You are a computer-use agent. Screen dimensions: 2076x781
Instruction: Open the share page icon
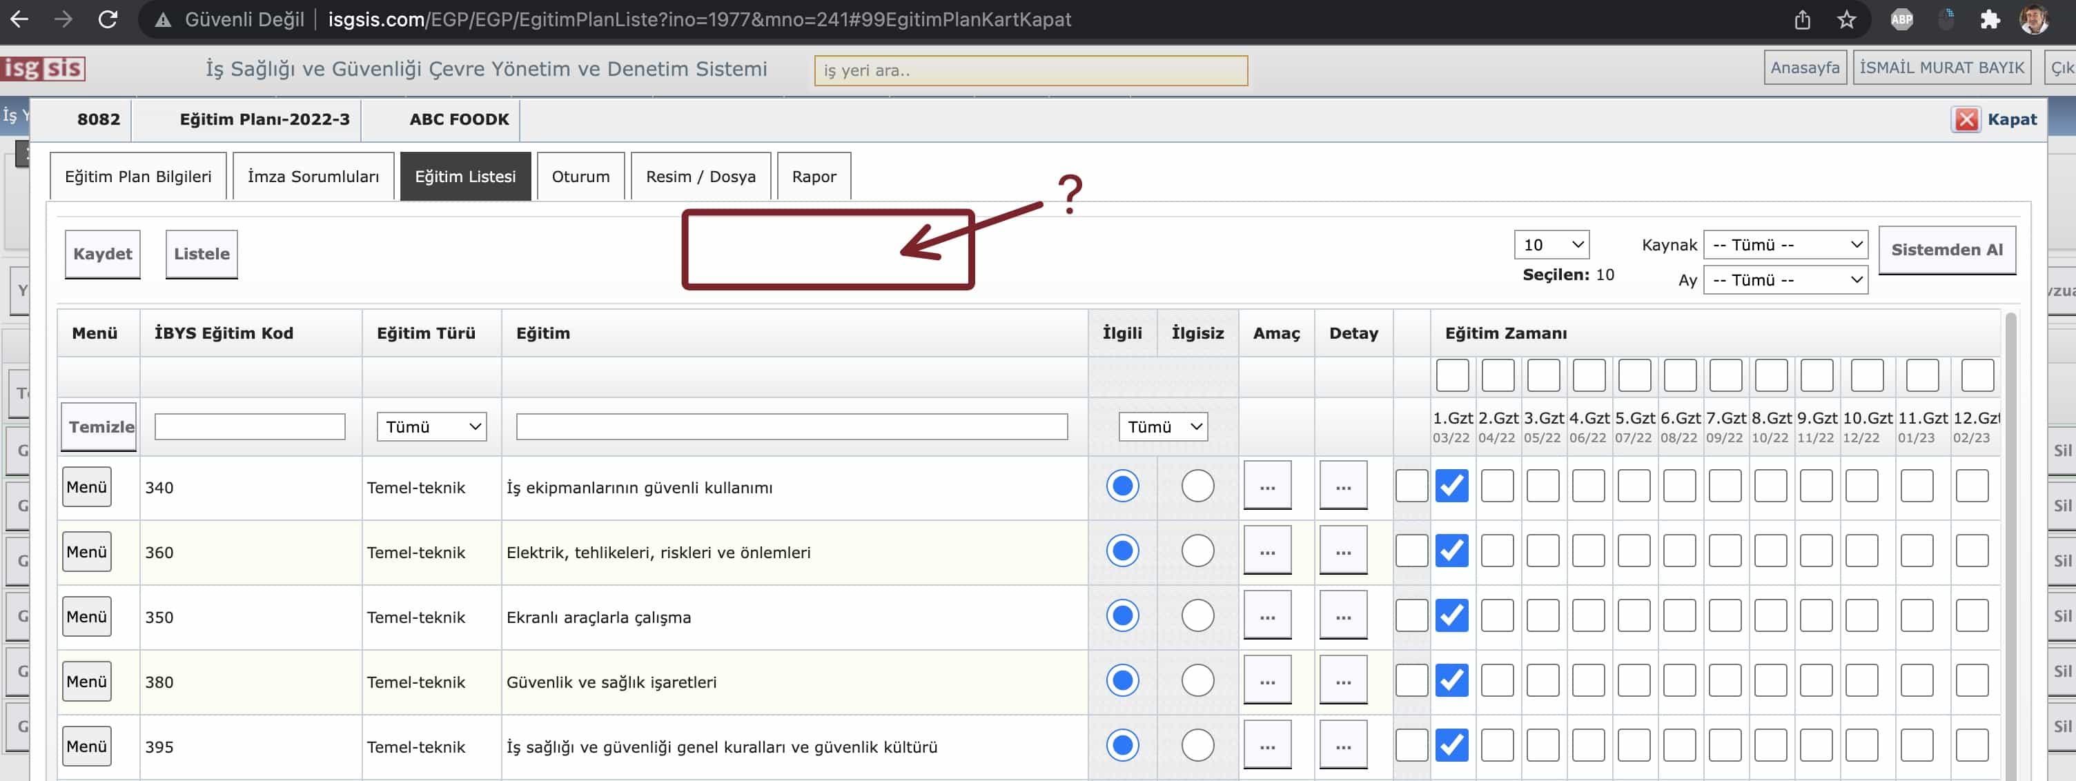tap(1802, 19)
